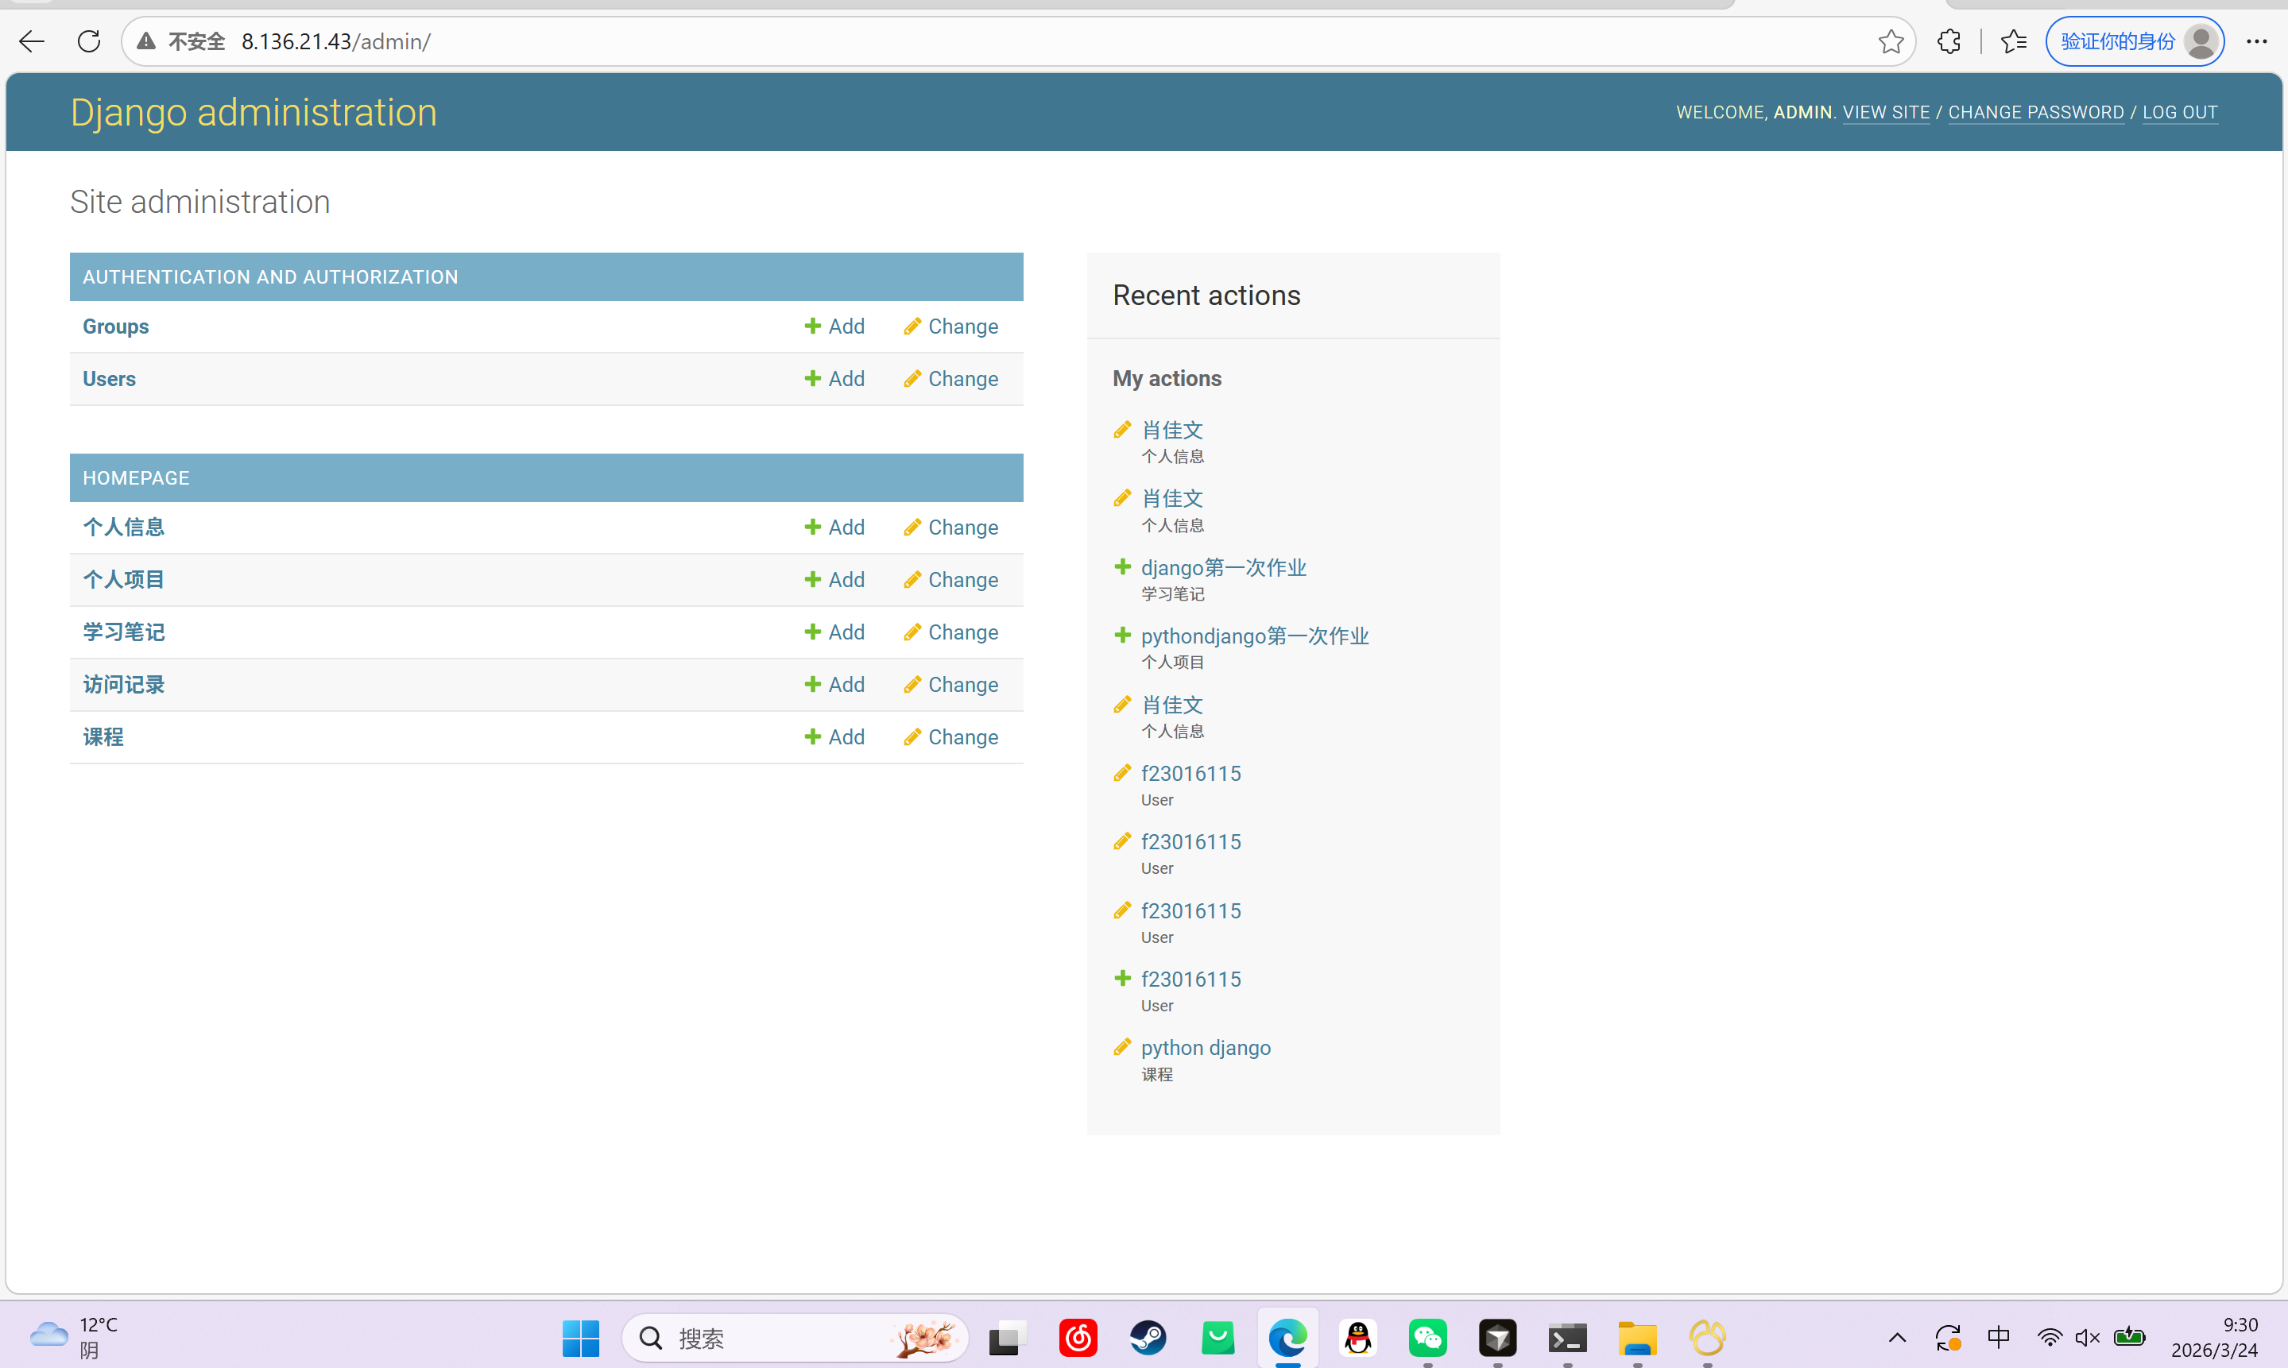
Task: Click Add for 访问记录
Action: (834, 685)
